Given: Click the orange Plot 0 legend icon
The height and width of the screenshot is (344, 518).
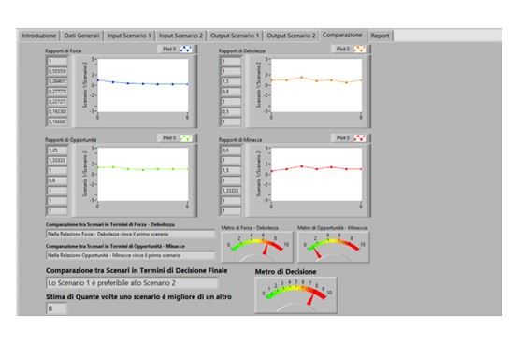Looking at the screenshot, I should pyautogui.click(x=359, y=49).
